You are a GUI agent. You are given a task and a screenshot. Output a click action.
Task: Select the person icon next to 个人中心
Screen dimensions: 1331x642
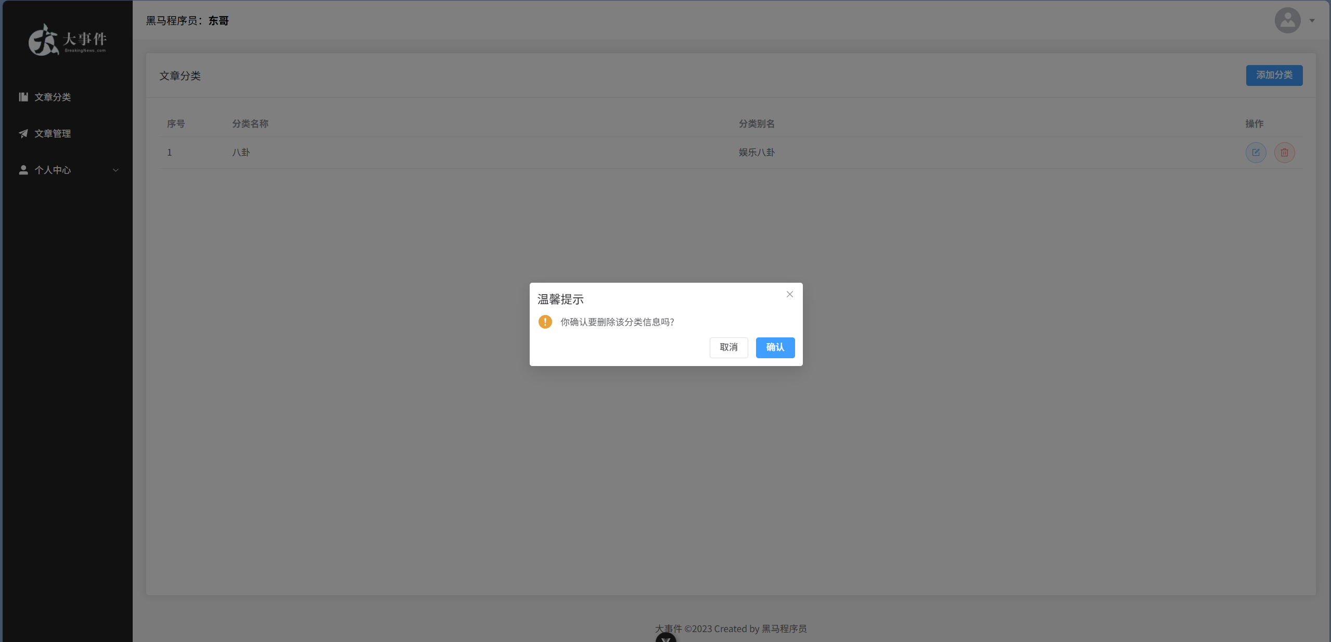point(23,170)
